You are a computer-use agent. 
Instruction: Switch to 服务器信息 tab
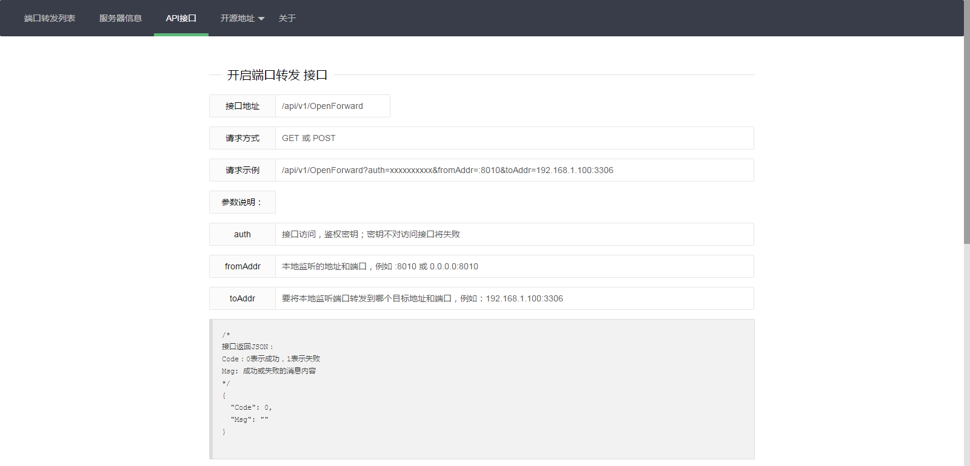121,18
